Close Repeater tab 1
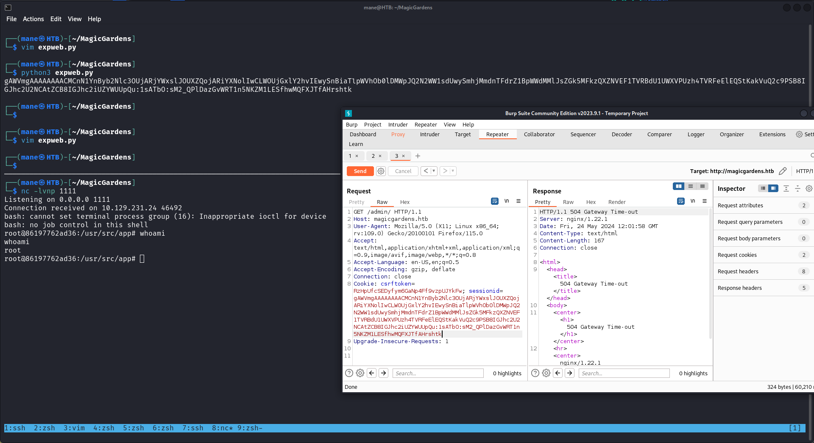Image resolution: width=814 pixels, height=443 pixels. pyautogui.click(x=357, y=156)
